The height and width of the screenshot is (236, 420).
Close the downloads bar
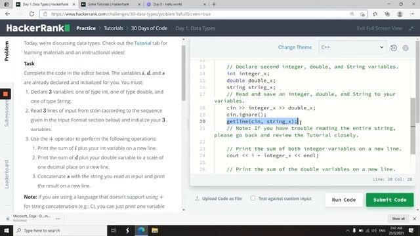[x=414, y=218]
